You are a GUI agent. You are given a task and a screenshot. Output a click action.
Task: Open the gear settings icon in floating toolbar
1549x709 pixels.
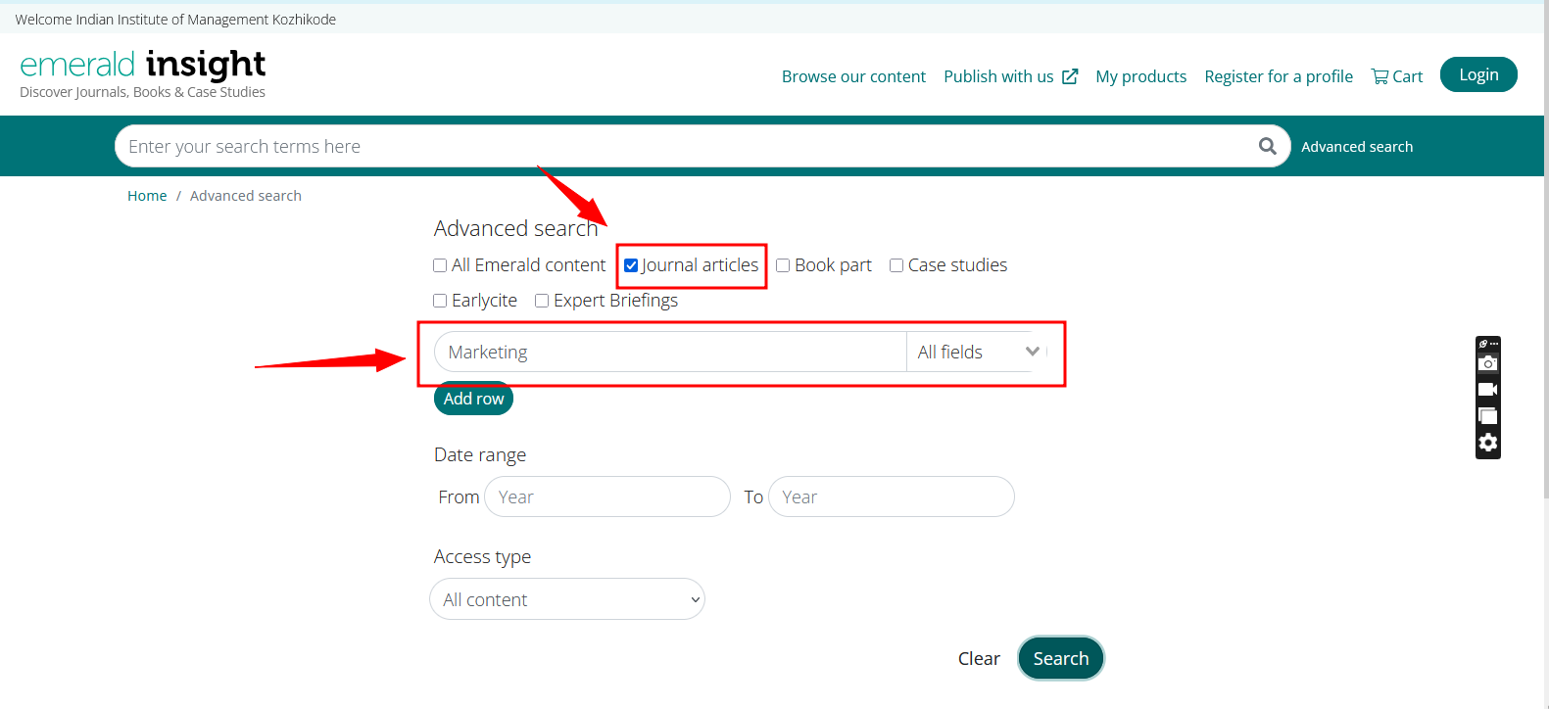coord(1487,443)
